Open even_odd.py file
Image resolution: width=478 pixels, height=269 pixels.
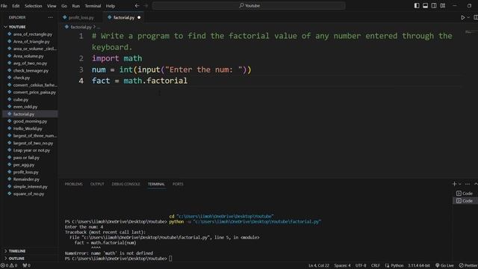[x=25, y=107]
